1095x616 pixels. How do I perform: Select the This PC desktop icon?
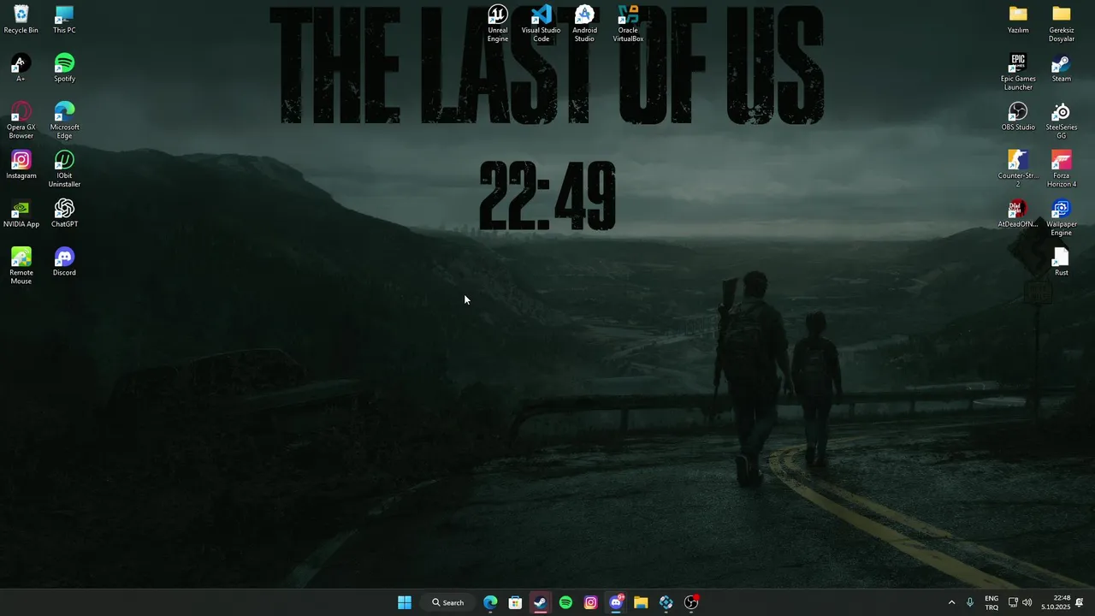click(64, 20)
